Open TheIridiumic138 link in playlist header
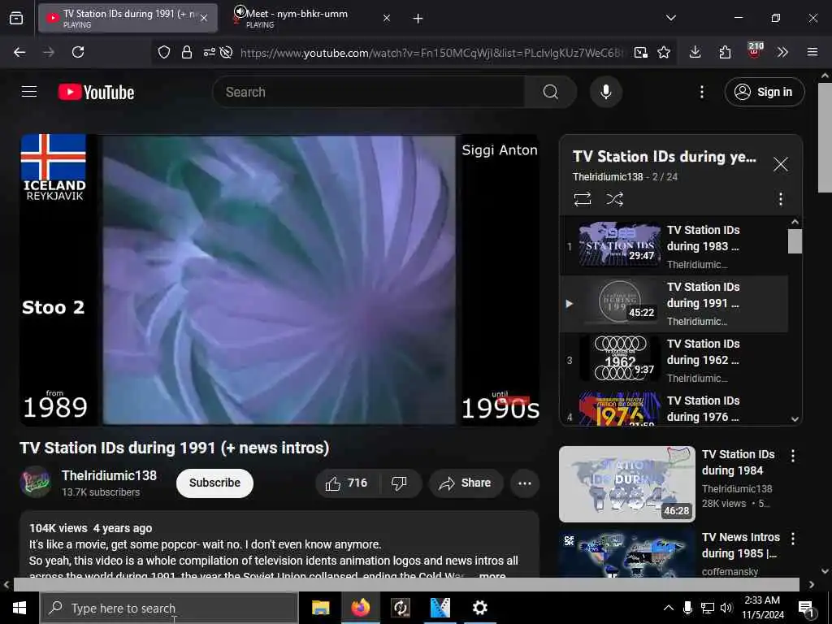832x624 pixels. 608,176
